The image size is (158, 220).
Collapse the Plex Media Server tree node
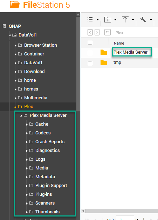(x=21, y=116)
